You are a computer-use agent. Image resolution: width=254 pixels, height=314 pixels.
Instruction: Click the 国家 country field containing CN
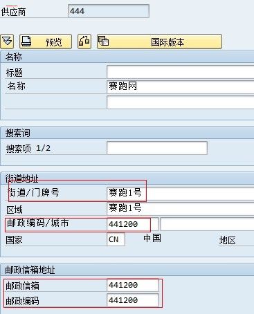click(116, 239)
